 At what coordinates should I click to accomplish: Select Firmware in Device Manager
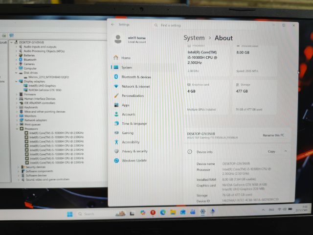tap(30, 94)
